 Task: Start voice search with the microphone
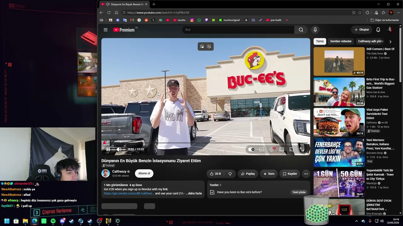315,30
